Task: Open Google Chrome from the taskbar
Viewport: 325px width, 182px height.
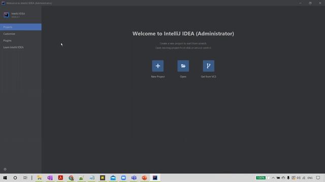Action: pos(71,177)
